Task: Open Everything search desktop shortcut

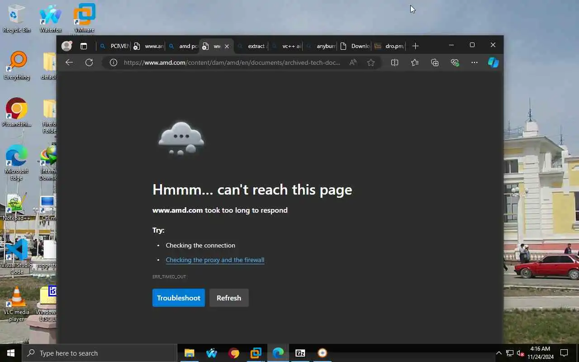Action: tap(17, 66)
